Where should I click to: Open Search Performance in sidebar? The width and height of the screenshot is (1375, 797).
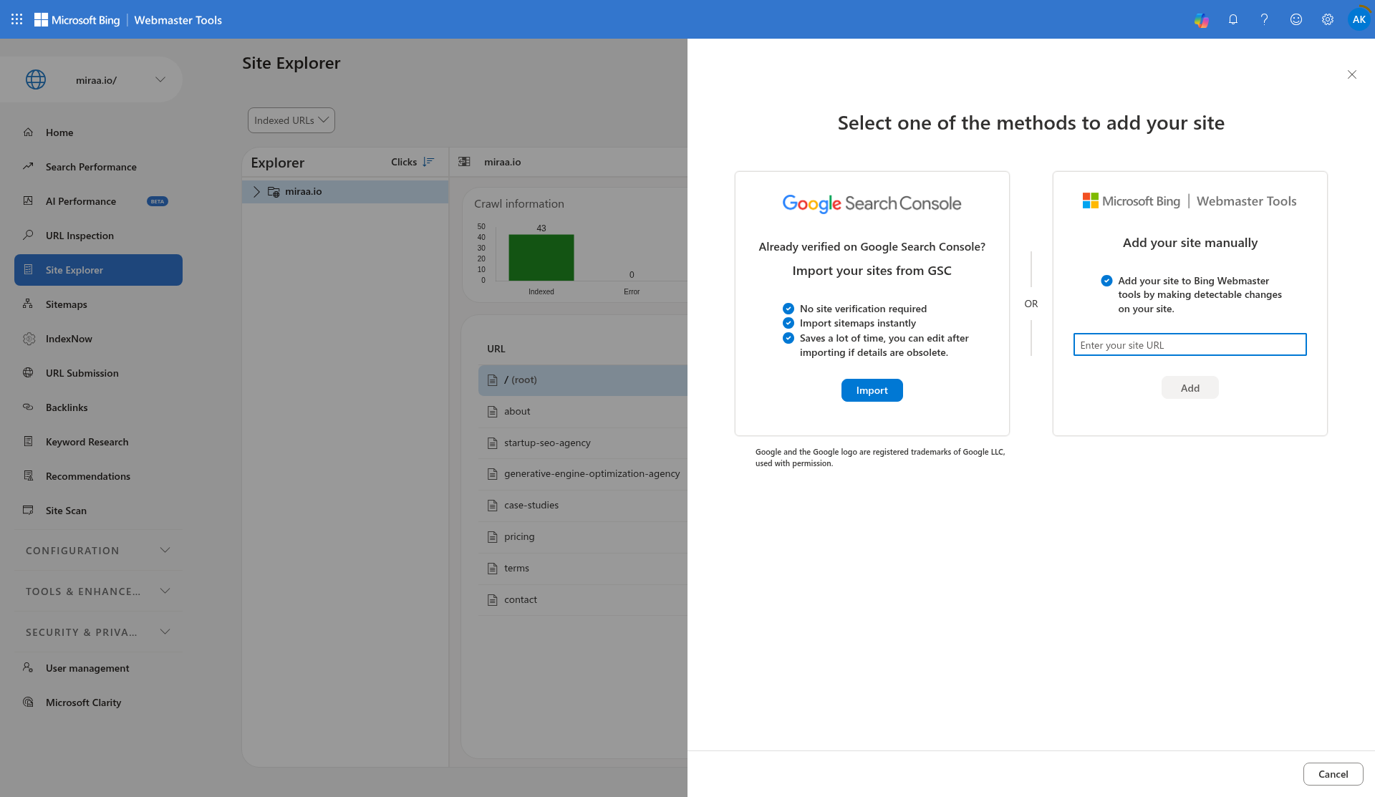[x=98, y=167]
